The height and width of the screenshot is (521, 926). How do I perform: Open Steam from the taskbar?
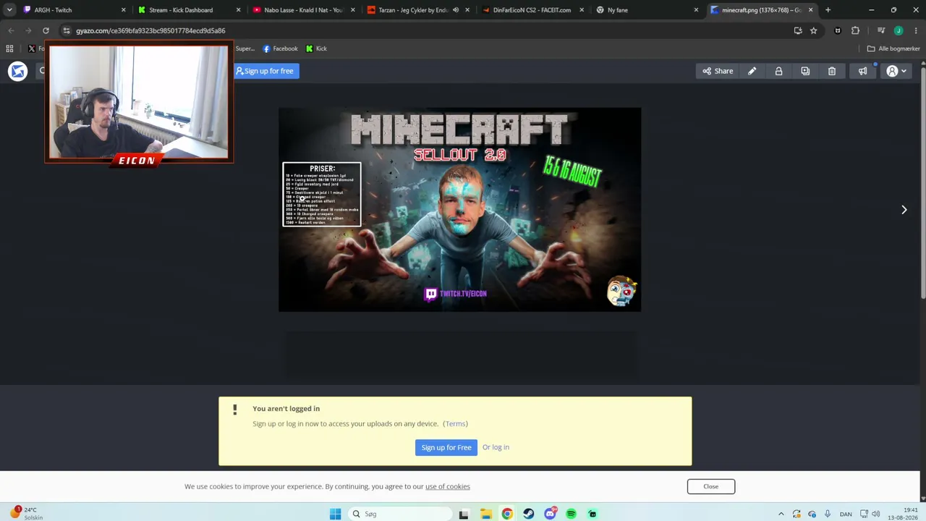pyautogui.click(x=528, y=514)
